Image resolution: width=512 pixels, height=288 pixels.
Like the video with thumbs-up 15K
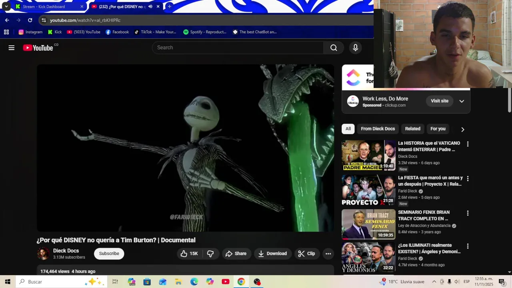189,254
